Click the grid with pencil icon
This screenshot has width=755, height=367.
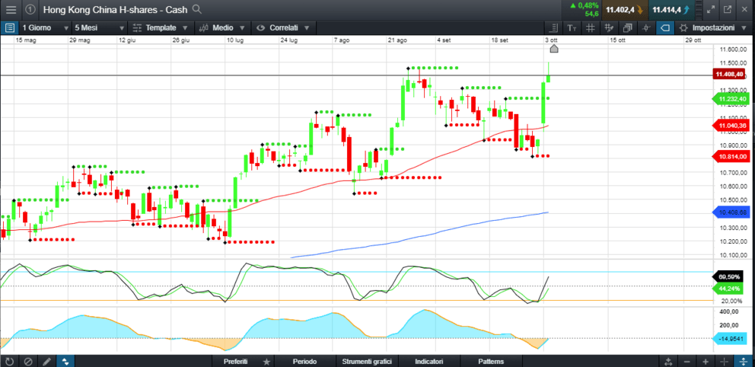609,28
